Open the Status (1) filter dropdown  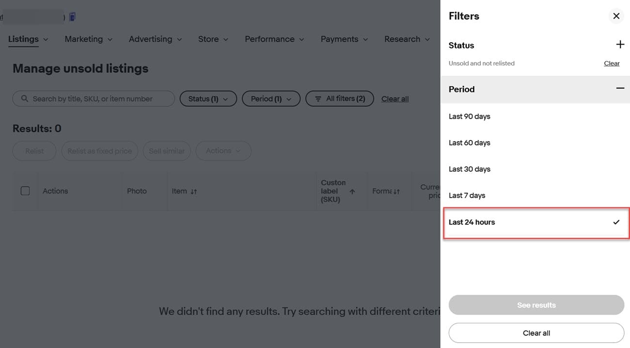208,99
